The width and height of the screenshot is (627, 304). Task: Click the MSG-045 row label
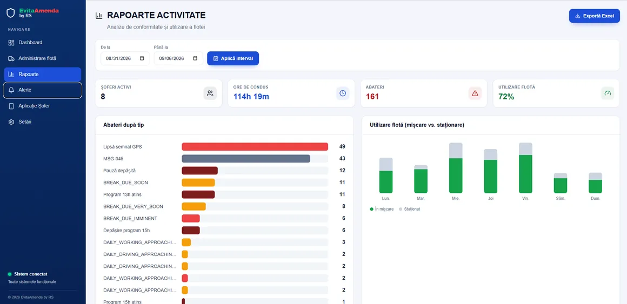click(113, 159)
